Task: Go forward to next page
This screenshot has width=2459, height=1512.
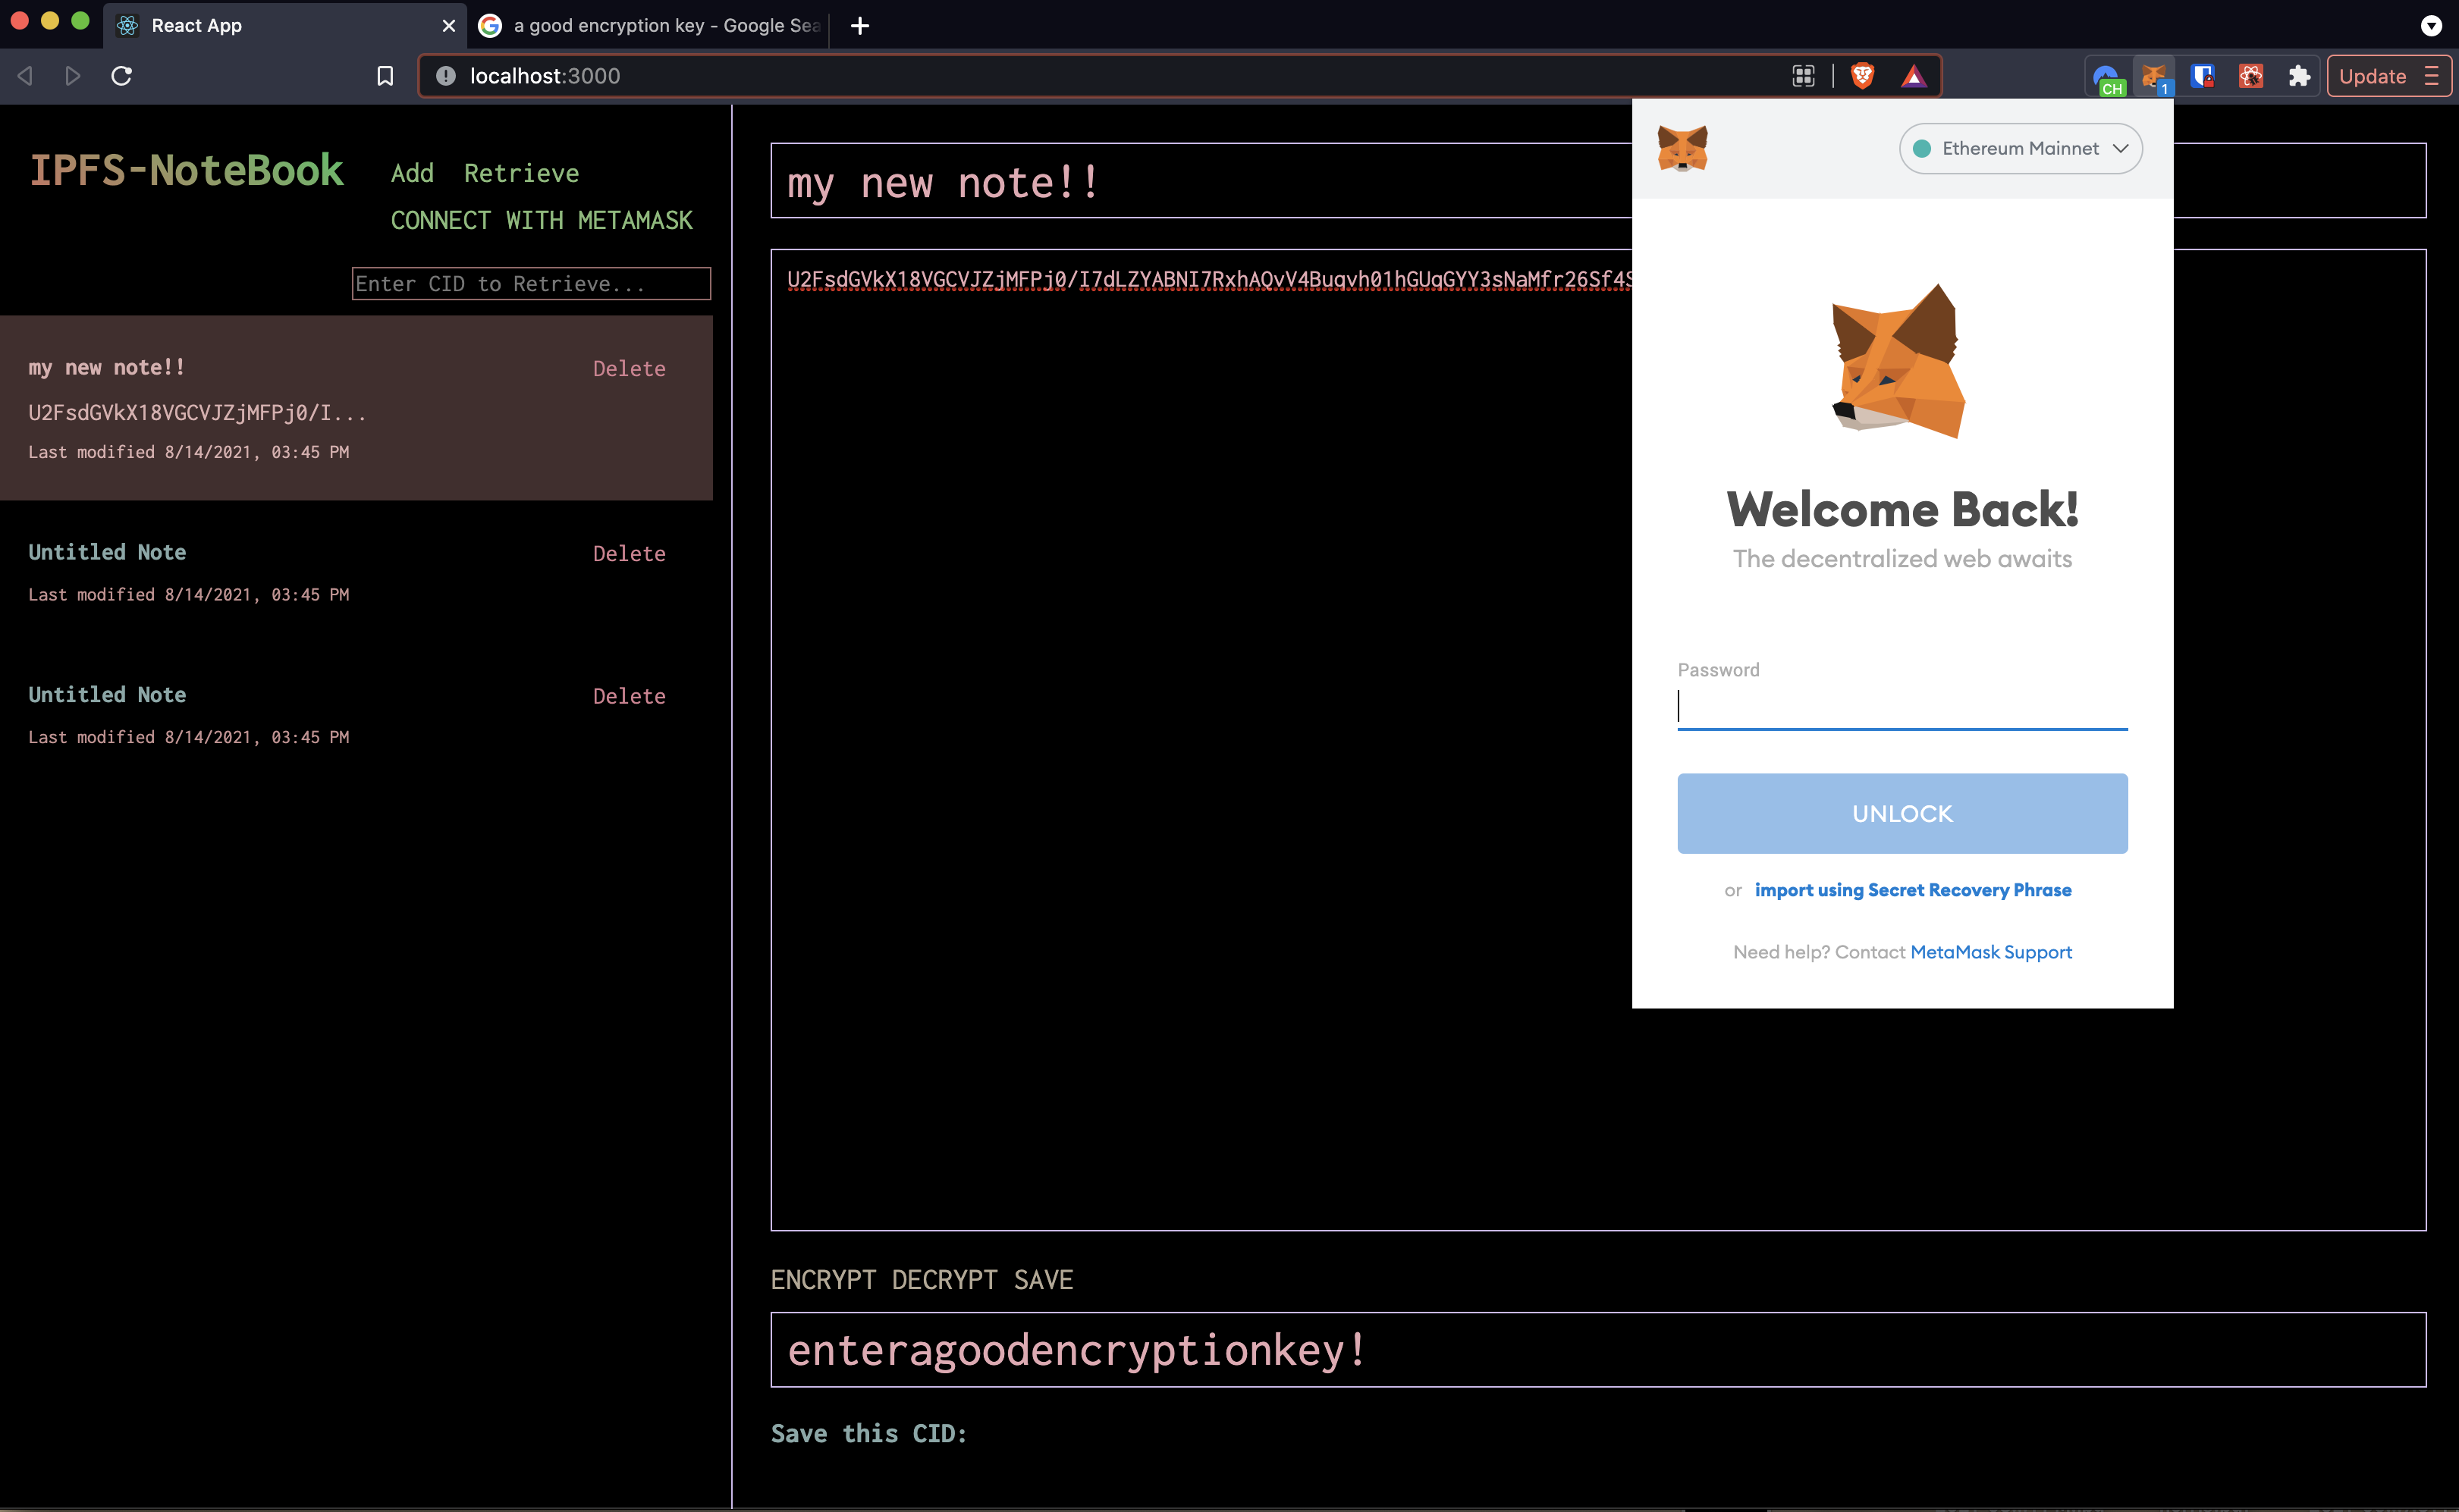Action: click(72, 76)
